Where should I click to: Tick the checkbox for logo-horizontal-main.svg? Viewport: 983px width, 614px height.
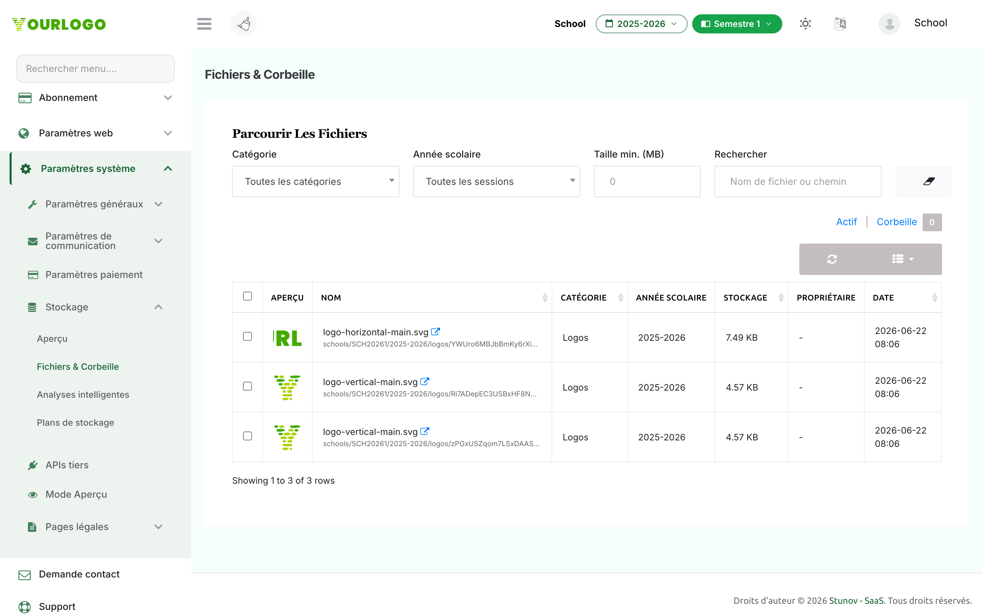tap(247, 336)
